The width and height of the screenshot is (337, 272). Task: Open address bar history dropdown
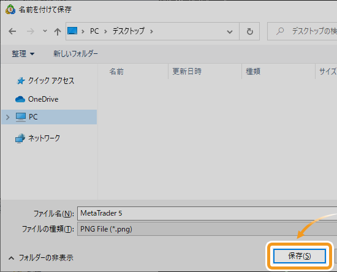[x=230, y=32]
